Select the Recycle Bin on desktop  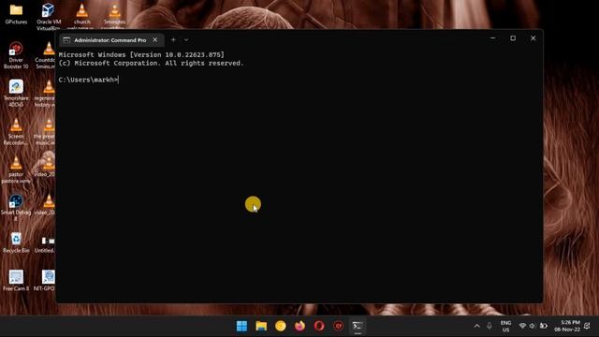(16, 242)
